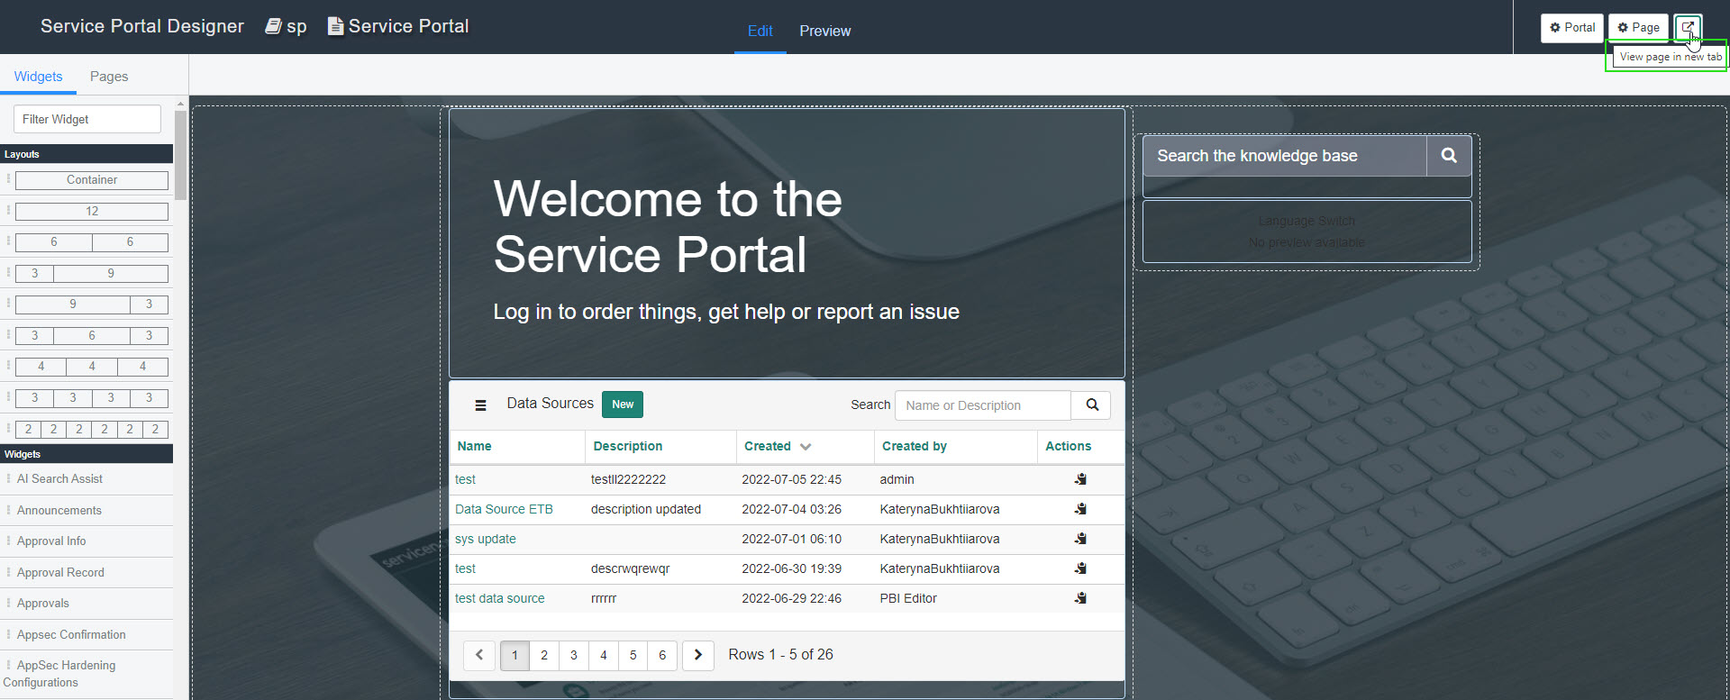Sort by Created column chevron

click(806, 447)
